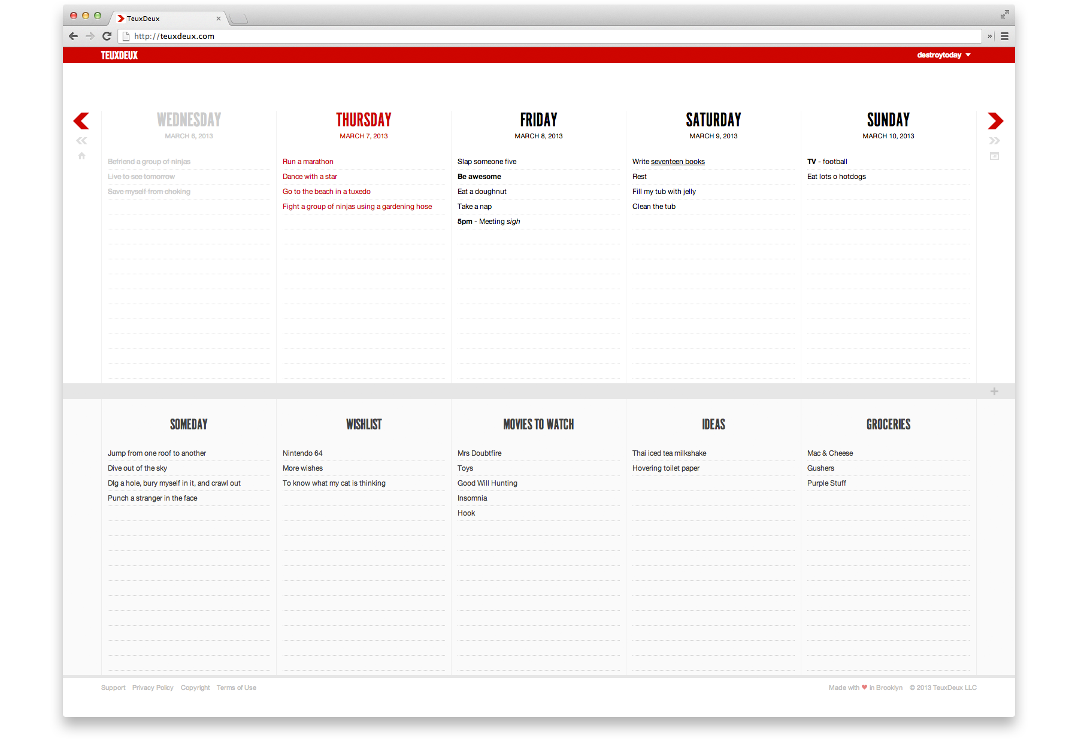Image resolution: width=1078 pixels, height=739 pixels.
Task: Jump back a week with double-left chevrons
Action: [81, 141]
